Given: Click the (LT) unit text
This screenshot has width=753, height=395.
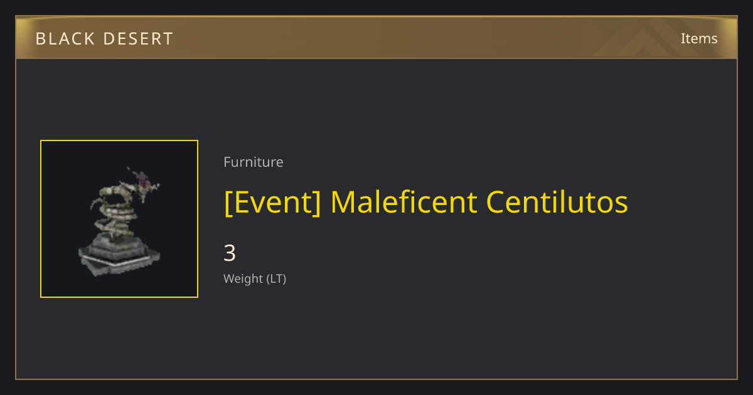Looking at the screenshot, I should 276,278.
